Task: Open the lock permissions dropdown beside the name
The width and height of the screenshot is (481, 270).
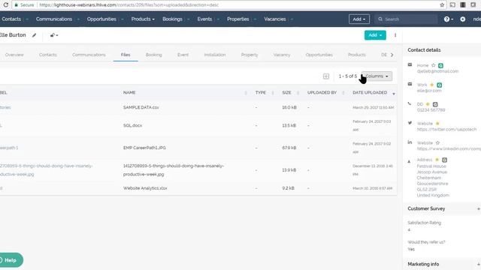Action: 54,35
